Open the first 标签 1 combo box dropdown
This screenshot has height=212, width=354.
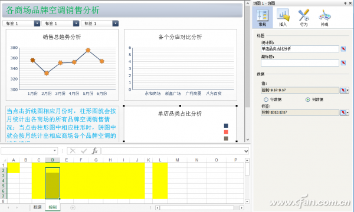tap(37, 24)
